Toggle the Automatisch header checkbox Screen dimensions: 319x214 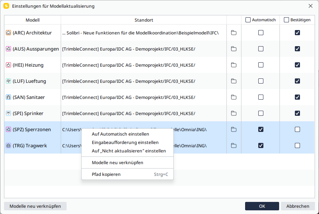(248, 20)
